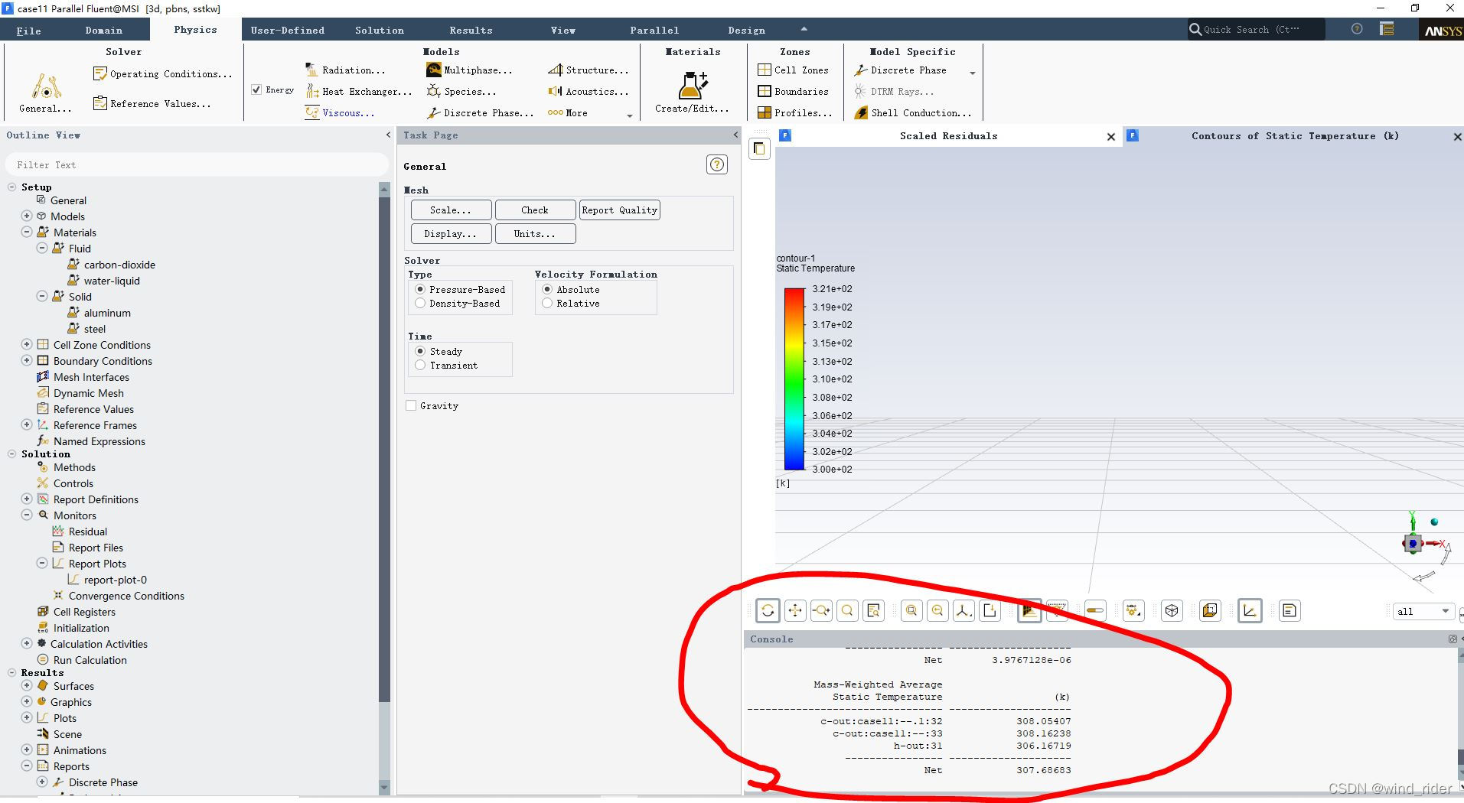
Task: Open the Viscous model settings
Action: point(340,112)
